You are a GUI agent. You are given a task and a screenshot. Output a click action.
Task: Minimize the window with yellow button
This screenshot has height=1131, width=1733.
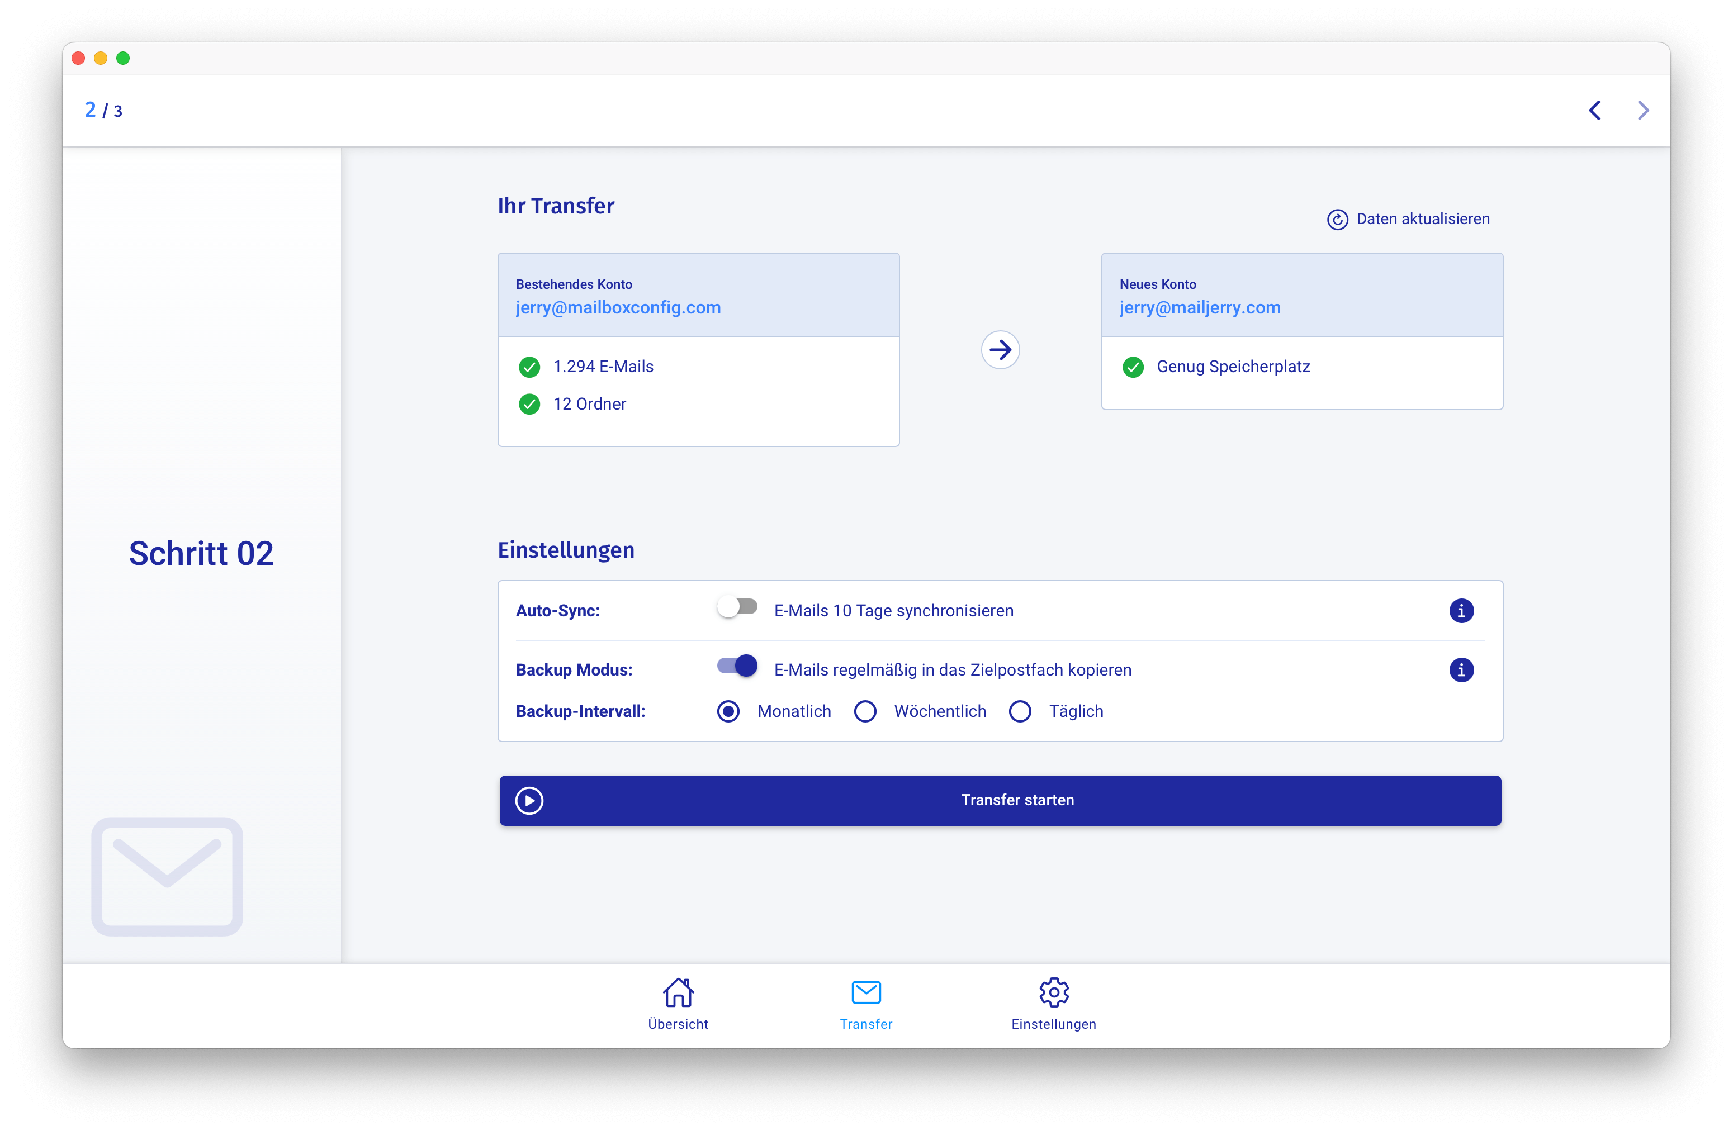coord(101,58)
